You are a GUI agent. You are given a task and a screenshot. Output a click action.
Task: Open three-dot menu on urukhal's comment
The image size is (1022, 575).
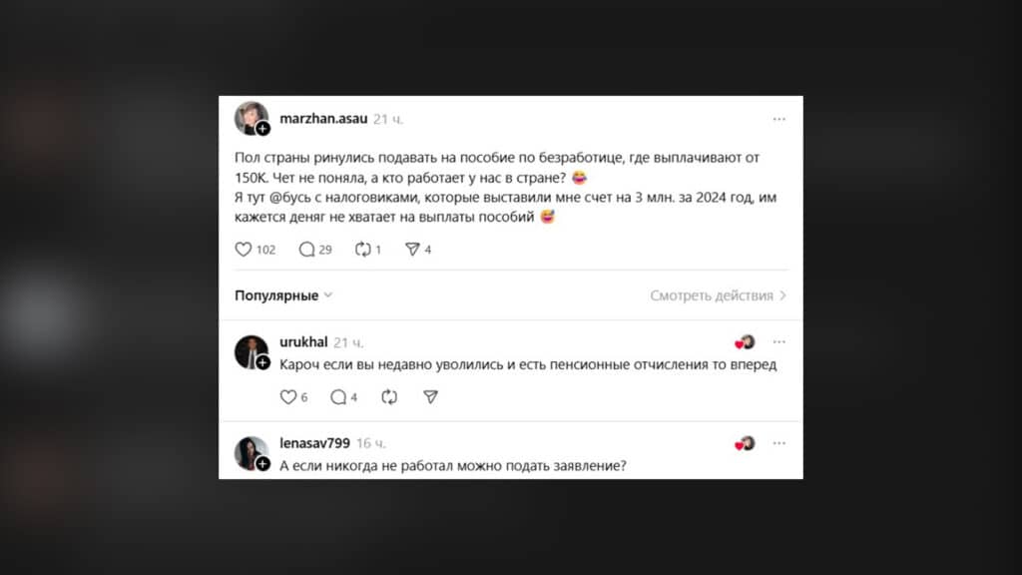pos(778,342)
